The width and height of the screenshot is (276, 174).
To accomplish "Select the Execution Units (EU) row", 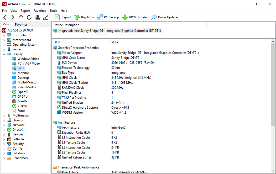I will (85, 133).
